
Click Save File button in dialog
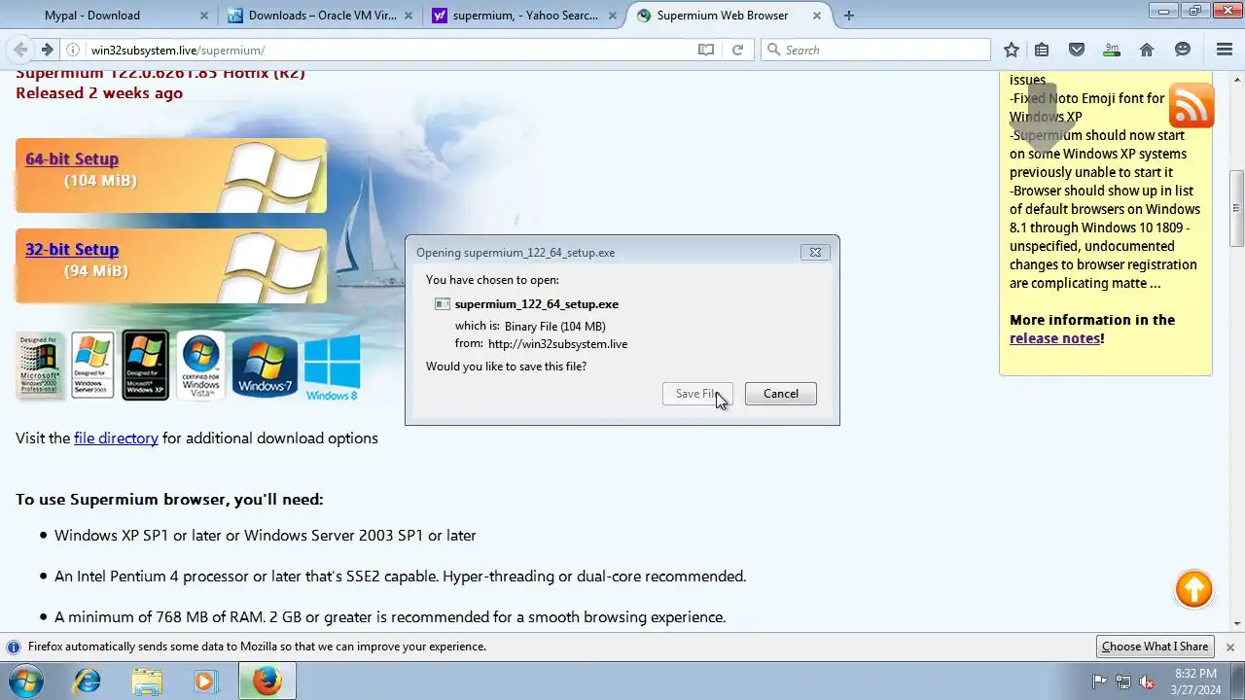coord(697,394)
